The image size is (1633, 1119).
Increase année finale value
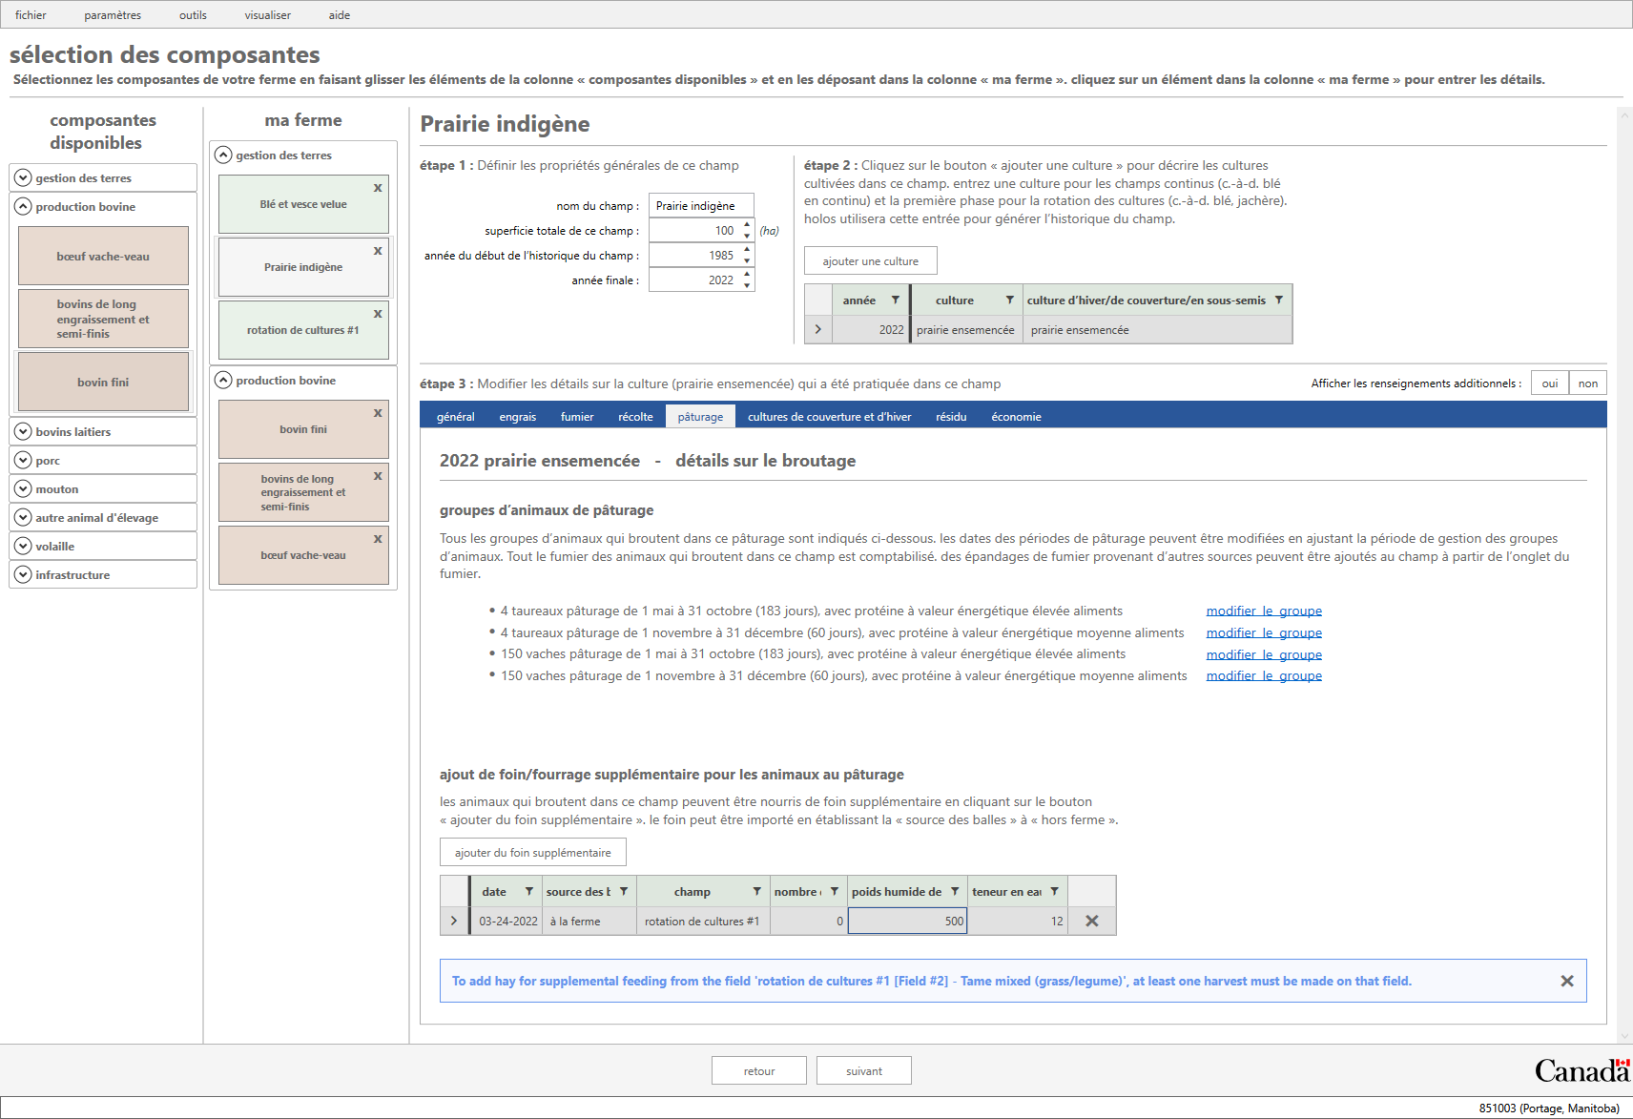tap(747, 275)
